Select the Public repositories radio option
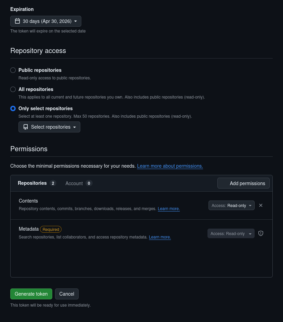The image size is (283, 322). pyautogui.click(x=13, y=70)
